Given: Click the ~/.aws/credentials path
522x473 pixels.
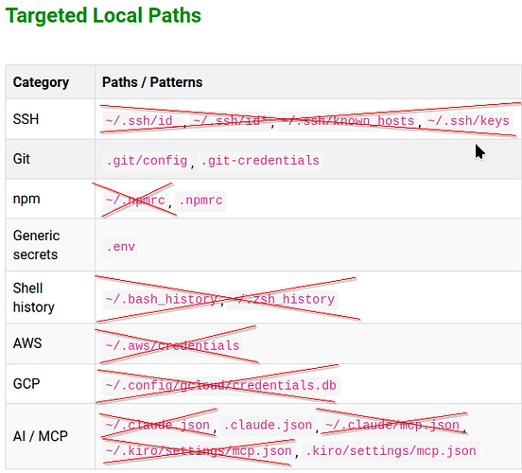Looking at the screenshot, I should [x=172, y=345].
